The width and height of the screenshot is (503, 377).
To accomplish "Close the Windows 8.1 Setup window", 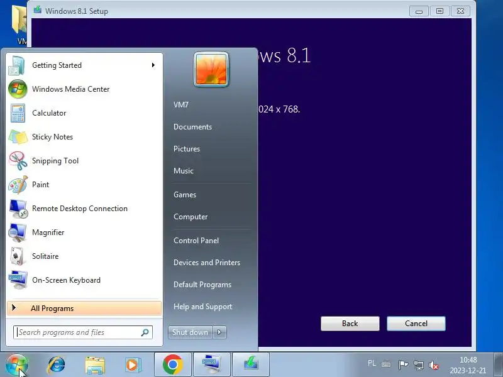I will click(x=461, y=11).
